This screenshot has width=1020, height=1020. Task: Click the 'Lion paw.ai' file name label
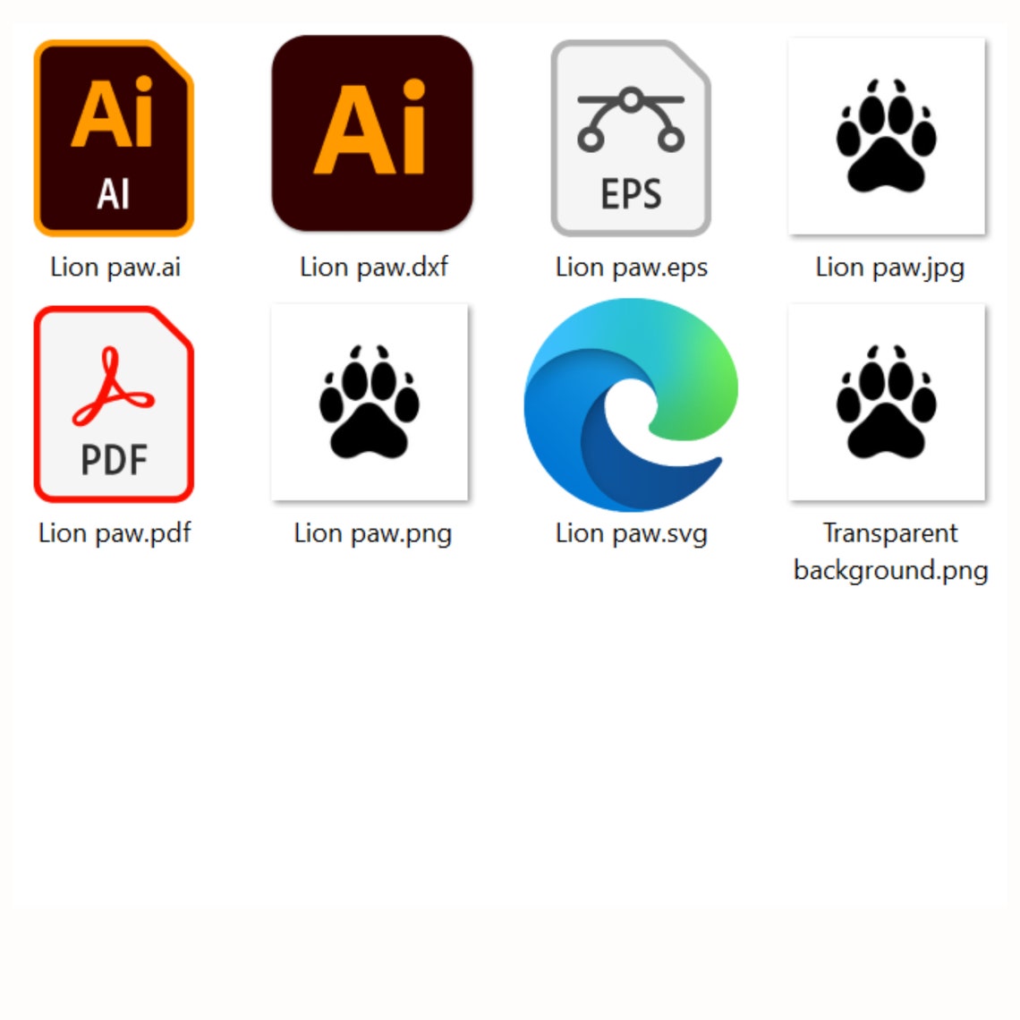coord(115,267)
